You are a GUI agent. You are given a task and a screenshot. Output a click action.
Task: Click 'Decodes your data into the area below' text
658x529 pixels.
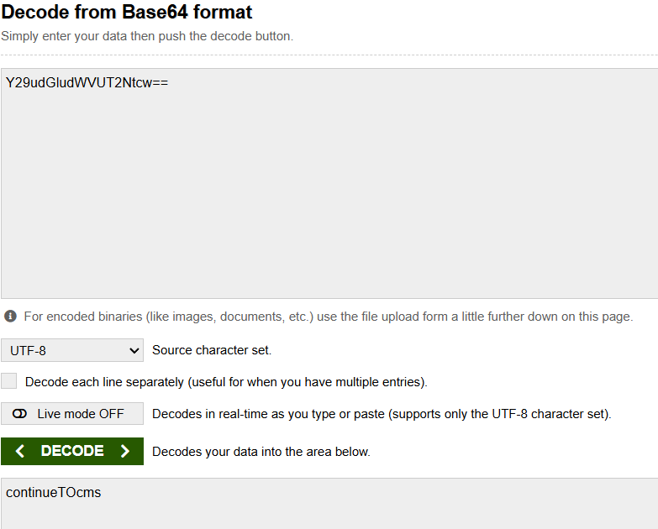261,452
